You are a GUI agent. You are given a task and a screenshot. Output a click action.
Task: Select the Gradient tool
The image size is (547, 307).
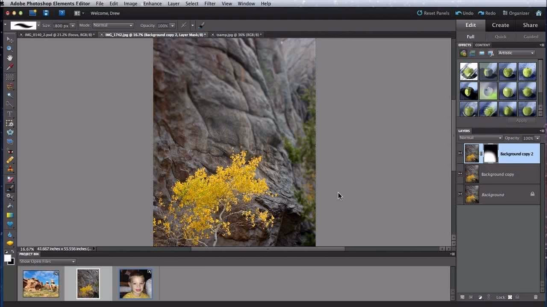click(x=9, y=214)
